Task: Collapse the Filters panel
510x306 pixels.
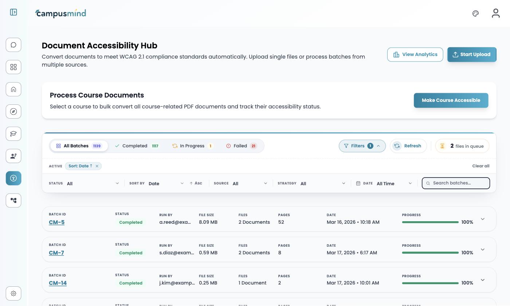Action: click(x=362, y=146)
